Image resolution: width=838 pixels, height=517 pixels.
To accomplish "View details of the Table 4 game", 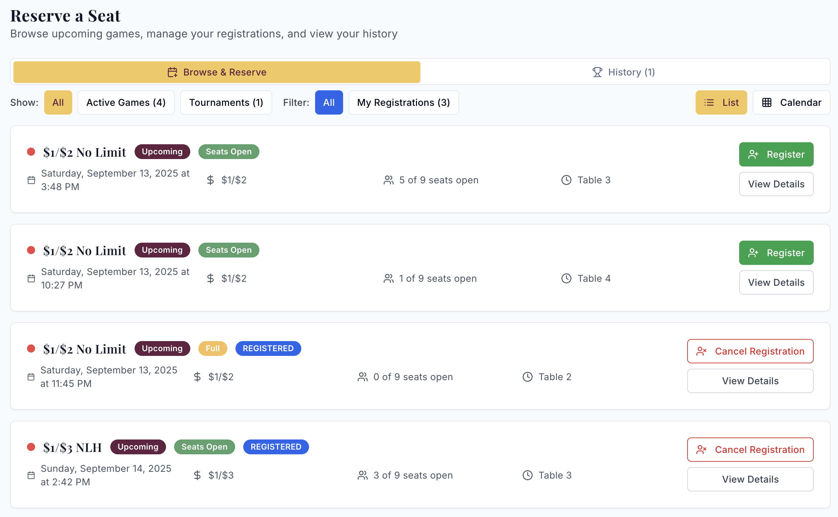I will pos(776,282).
